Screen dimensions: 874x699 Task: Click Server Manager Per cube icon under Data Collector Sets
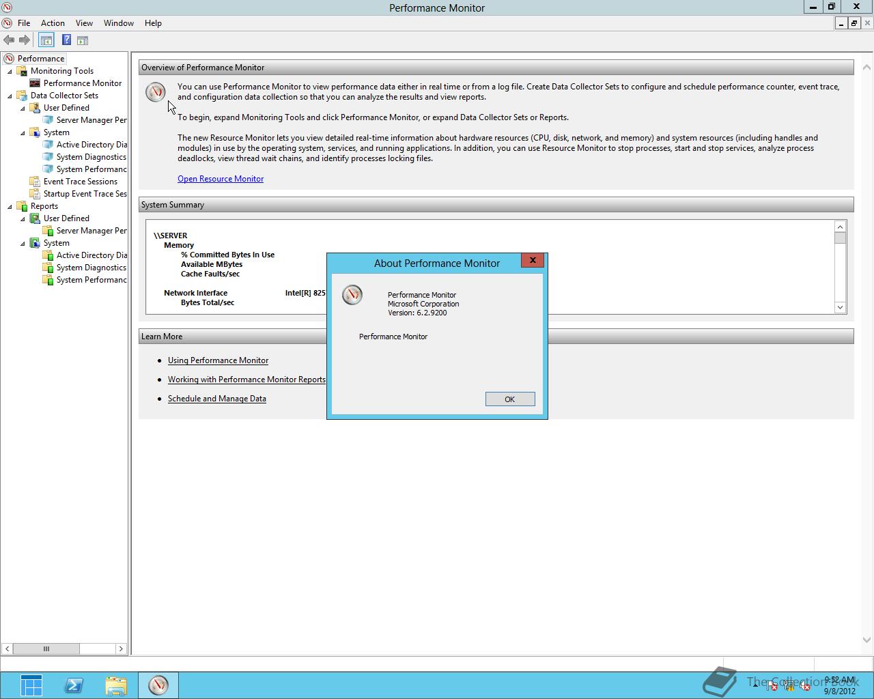pos(48,120)
